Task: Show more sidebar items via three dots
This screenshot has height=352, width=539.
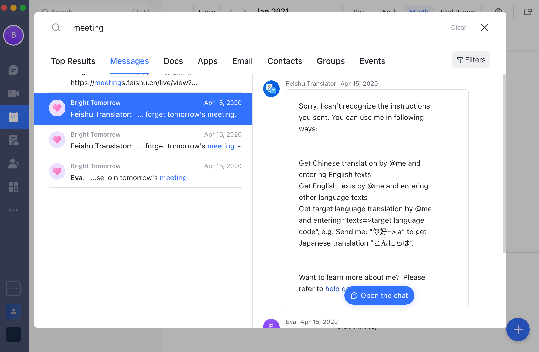Action: pos(13,210)
